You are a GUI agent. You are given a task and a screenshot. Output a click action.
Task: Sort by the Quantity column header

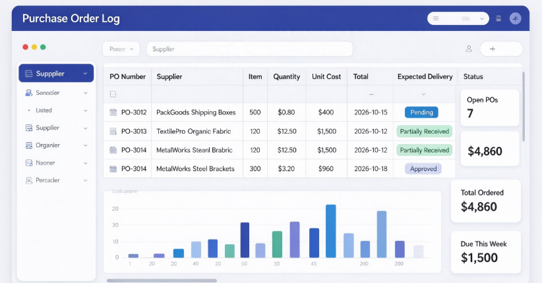point(287,76)
